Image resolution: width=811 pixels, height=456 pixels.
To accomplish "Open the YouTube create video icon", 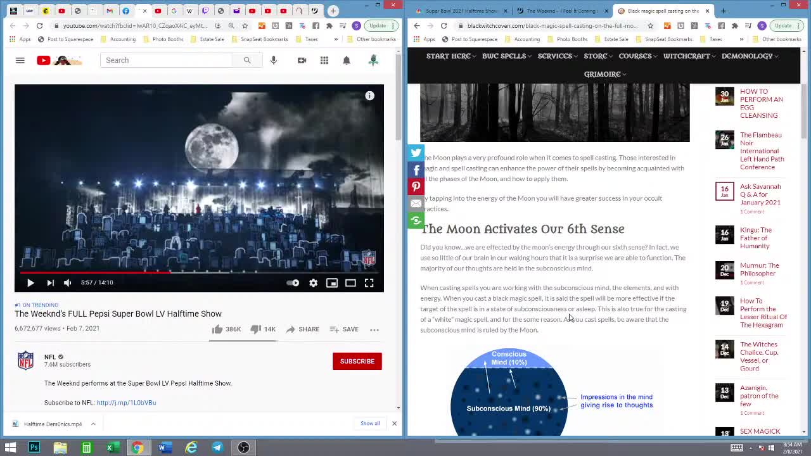I will coord(302,60).
